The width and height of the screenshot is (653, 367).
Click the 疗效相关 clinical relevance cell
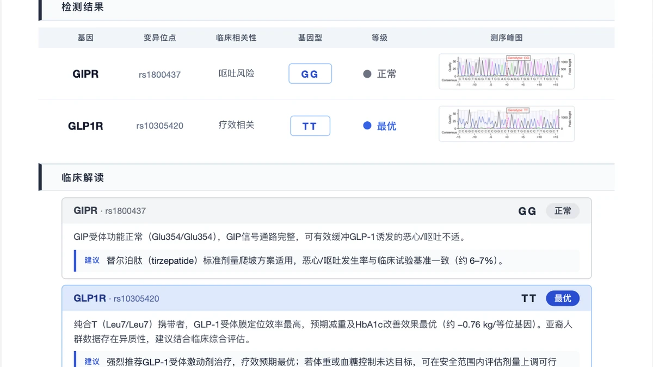(x=236, y=125)
